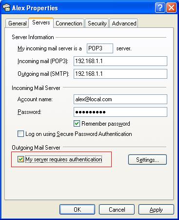Switch to the General tab

[x=17, y=23]
